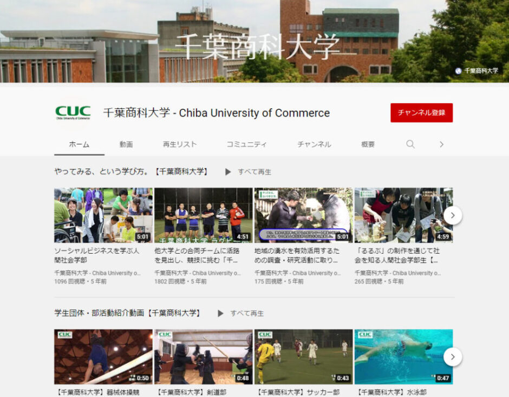The height and width of the screenshot is (397, 509).
Task: Play the swimming club video thumbnail
Action: [403, 357]
